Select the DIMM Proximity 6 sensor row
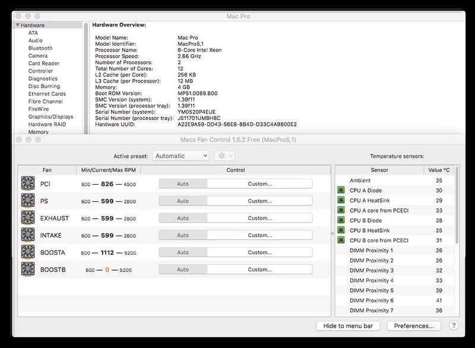Image resolution: width=475 pixels, height=348 pixels. click(395, 300)
